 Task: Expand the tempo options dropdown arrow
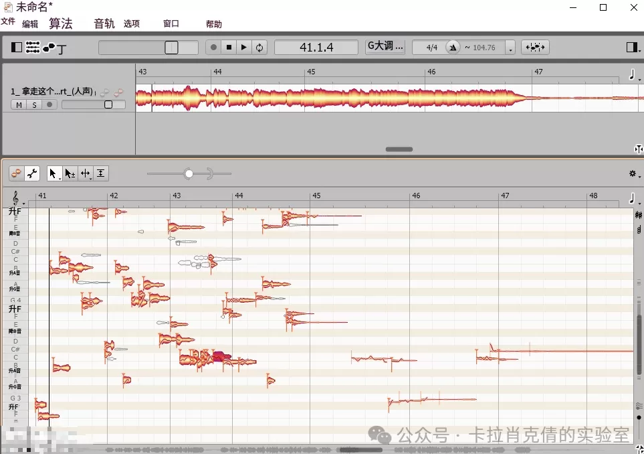tap(510, 48)
